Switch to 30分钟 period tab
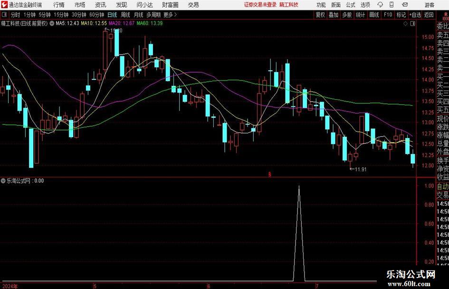 [79, 15]
